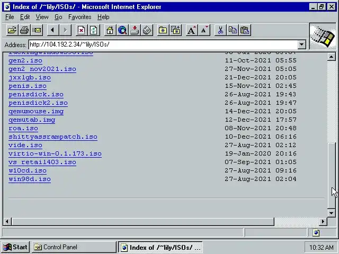Open the jxxlgb.iso link

[x=30, y=78]
